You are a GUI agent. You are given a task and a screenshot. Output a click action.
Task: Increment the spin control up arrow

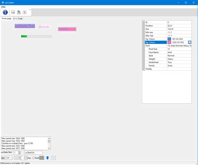[x=19, y=152]
